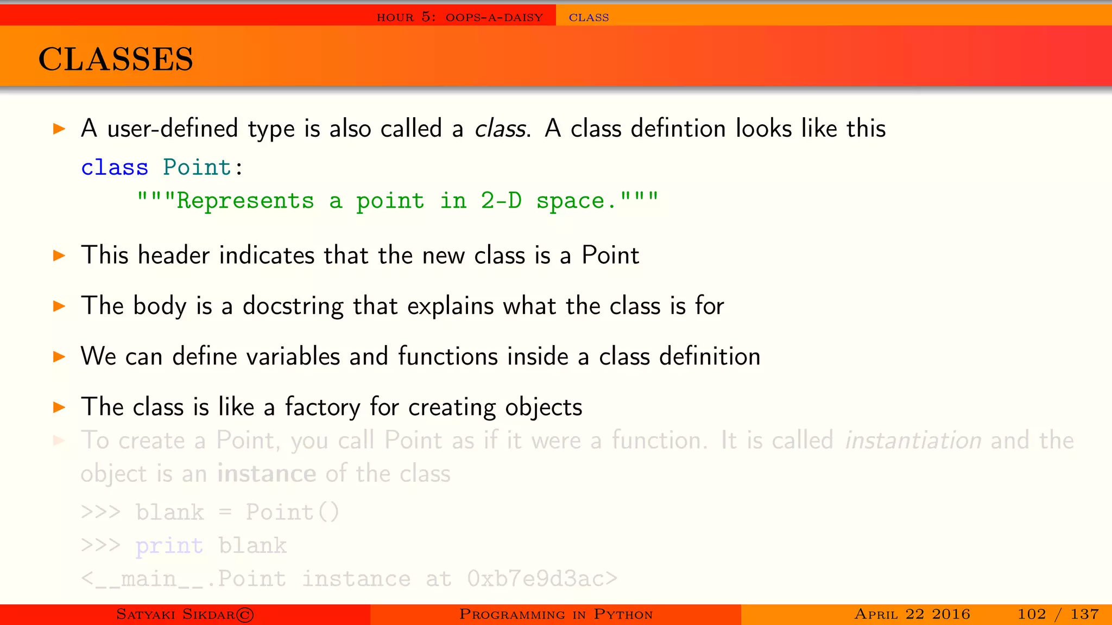
Task: Click the page counter '102 / 137'
Action: tap(1058, 614)
